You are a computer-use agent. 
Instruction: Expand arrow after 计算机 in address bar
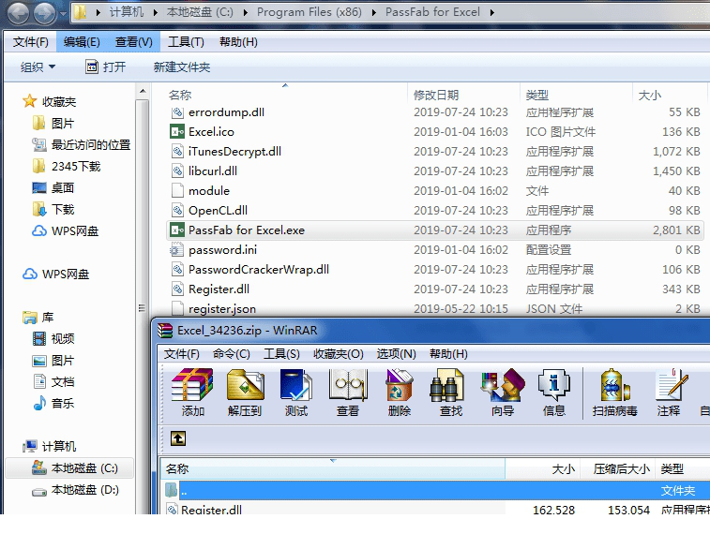click(x=156, y=13)
